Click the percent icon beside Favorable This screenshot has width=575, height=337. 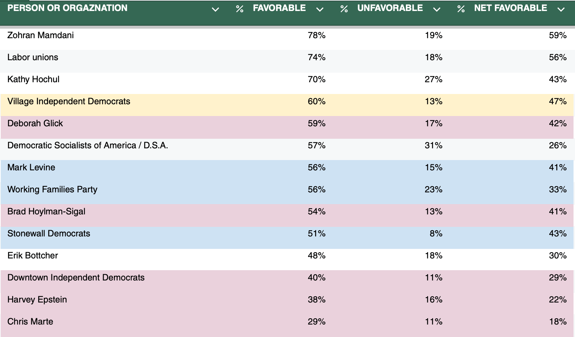pos(240,9)
